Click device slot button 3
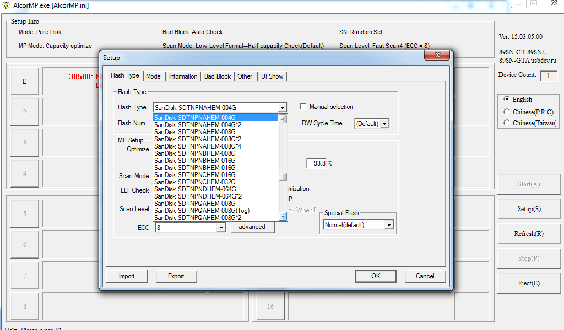 (x=24, y=143)
